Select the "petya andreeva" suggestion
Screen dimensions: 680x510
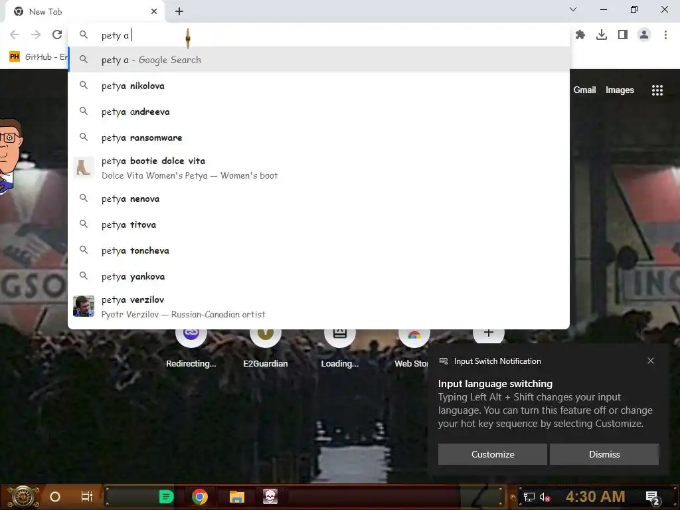point(319,112)
